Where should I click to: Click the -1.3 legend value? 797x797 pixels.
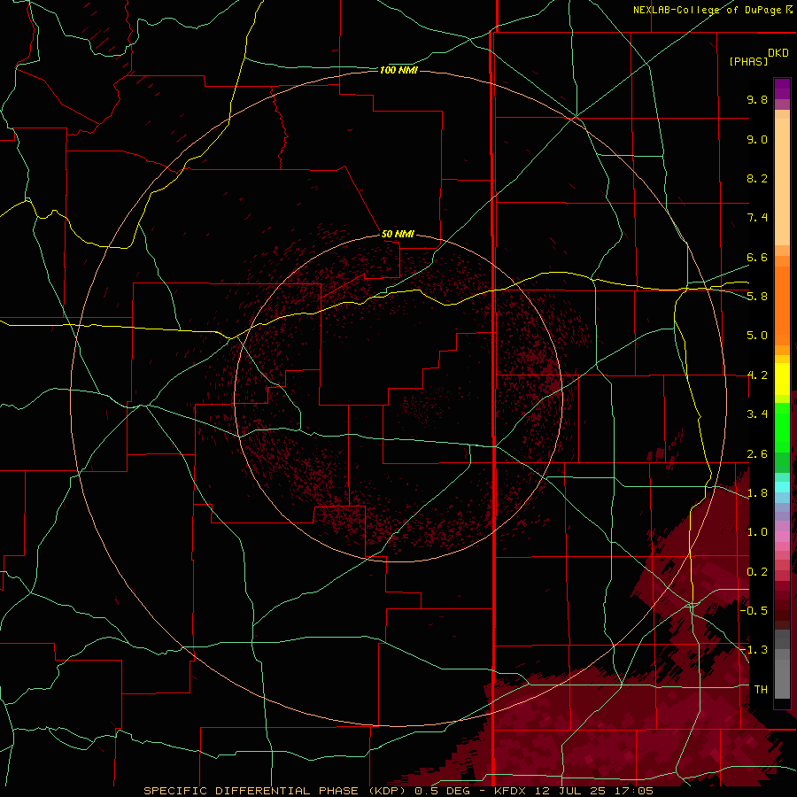coord(754,650)
